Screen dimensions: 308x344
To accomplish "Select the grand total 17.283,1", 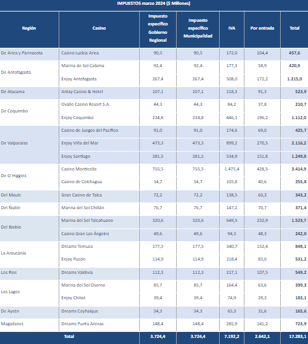I will click(298, 336).
